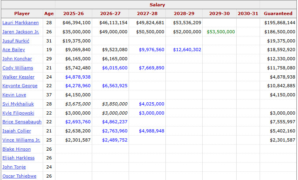Click the Blake Hinson link
The width and height of the screenshot is (298, 180).
tap(17, 149)
